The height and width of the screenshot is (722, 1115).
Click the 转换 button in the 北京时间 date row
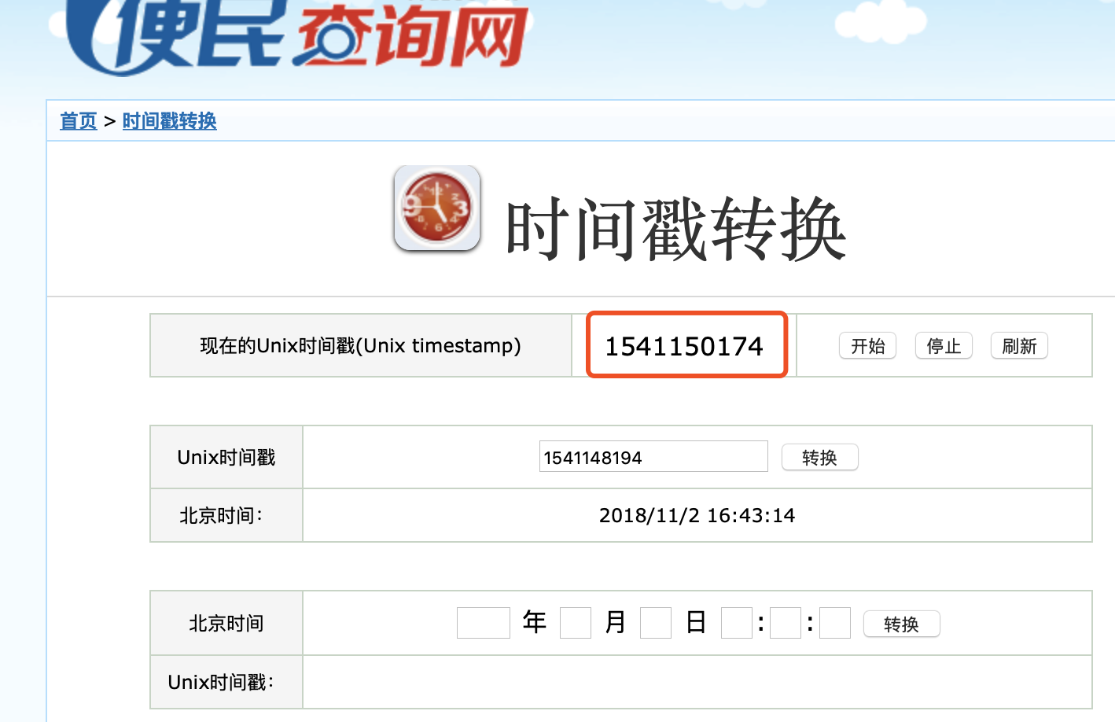click(x=901, y=624)
